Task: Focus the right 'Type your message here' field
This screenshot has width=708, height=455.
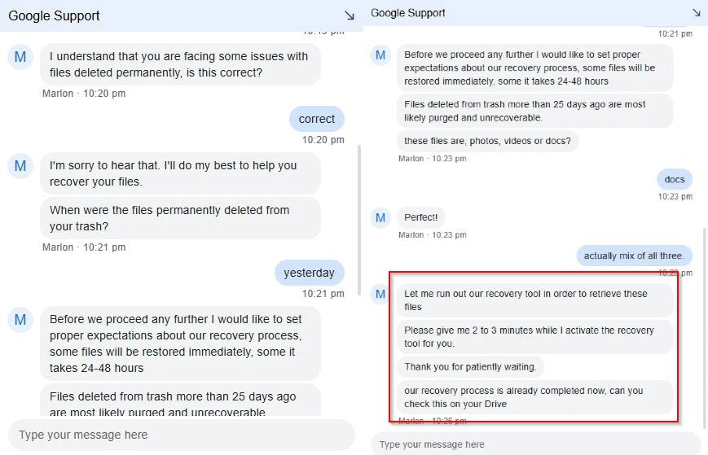Action: coord(535,444)
